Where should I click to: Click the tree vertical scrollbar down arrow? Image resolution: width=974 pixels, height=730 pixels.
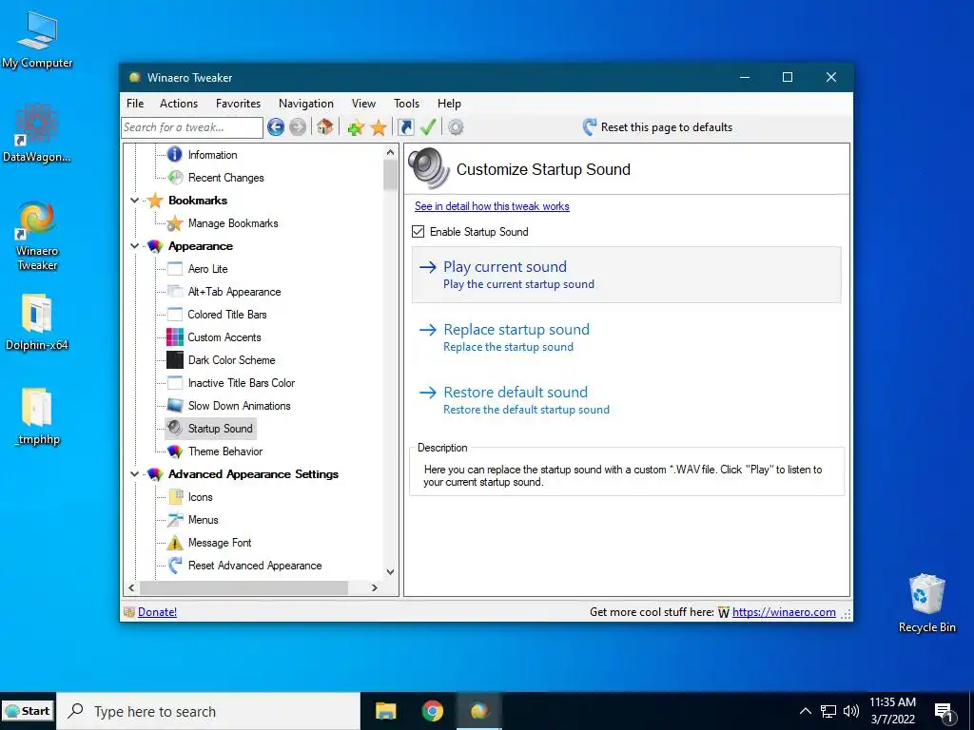(x=390, y=571)
